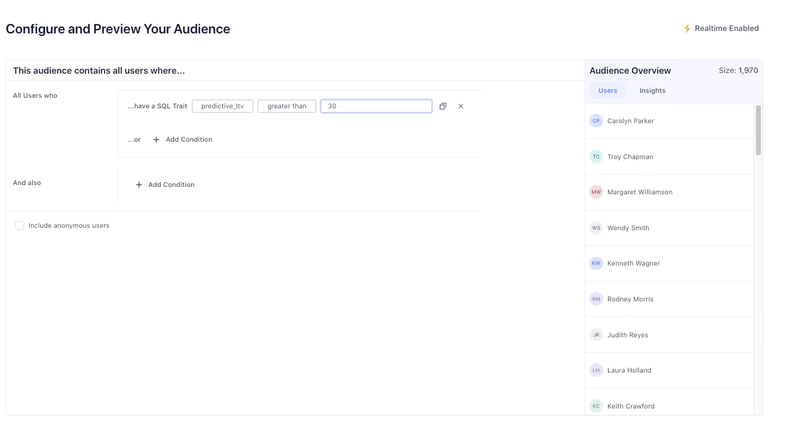
Task: Click 'Add Condition' under 'And also'
Action: click(171, 184)
